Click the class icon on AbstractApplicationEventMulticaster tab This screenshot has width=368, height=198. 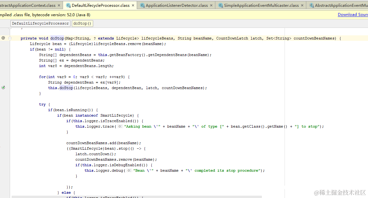coord(311,6)
